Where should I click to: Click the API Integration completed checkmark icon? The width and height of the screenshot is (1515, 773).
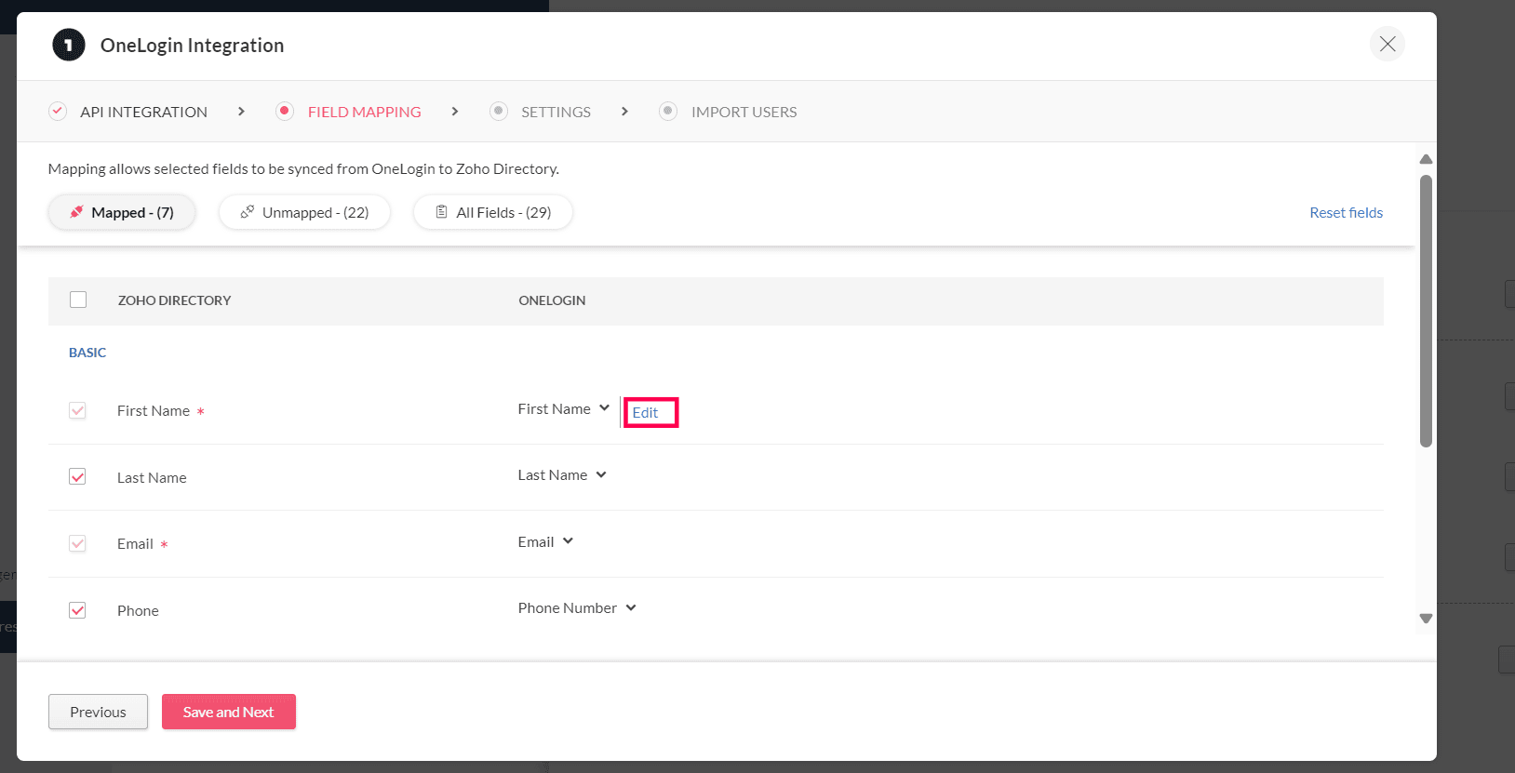click(x=58, y=112)
